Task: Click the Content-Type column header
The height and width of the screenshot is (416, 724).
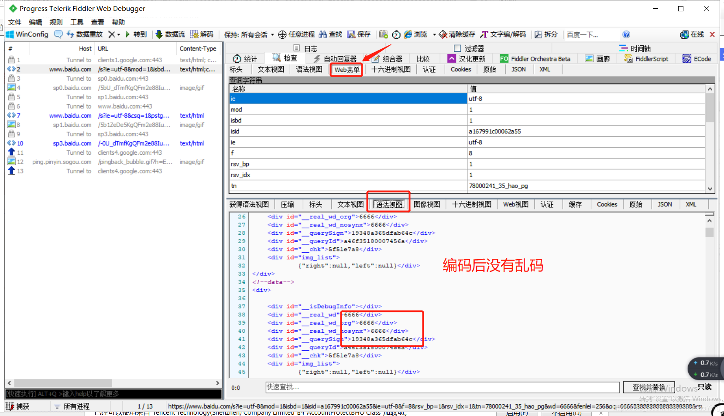Action: pyautogui.click(x=199, y=48)
